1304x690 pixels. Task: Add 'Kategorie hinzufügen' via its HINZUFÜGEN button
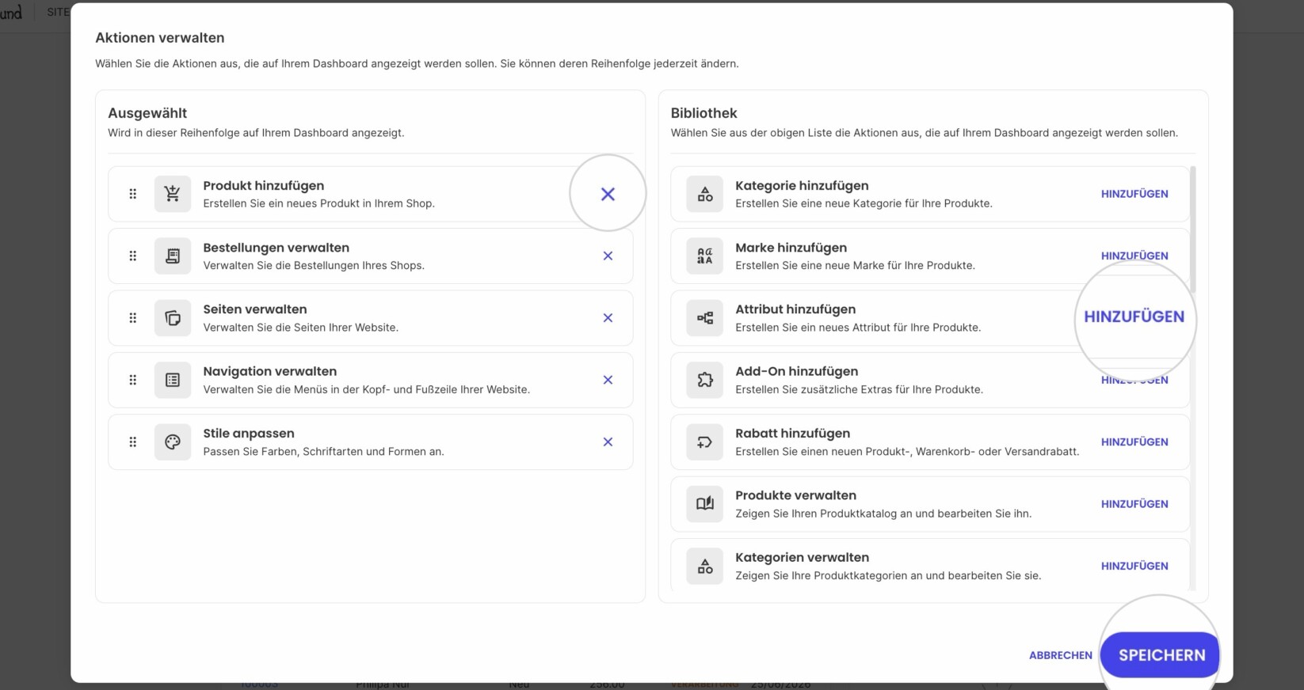pos(1134,194)
